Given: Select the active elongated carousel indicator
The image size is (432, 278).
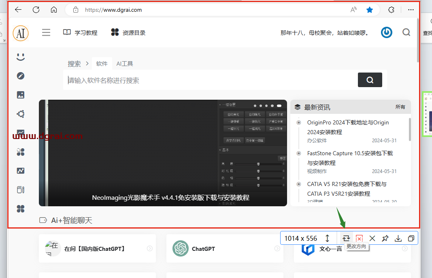Looking at the screenshot, I should point(279,106).
